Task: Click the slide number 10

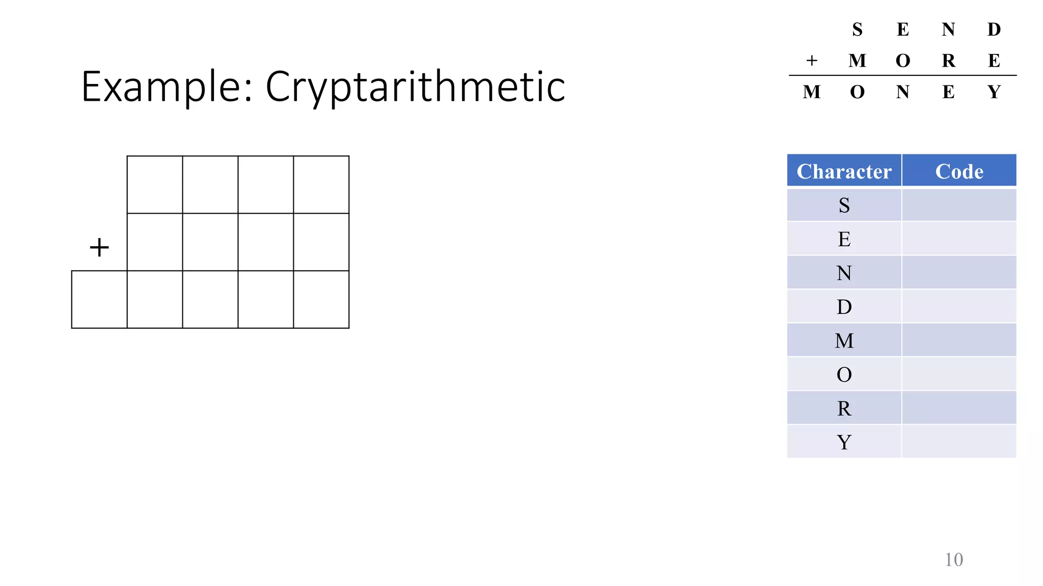Action: (x=953, y=560)
